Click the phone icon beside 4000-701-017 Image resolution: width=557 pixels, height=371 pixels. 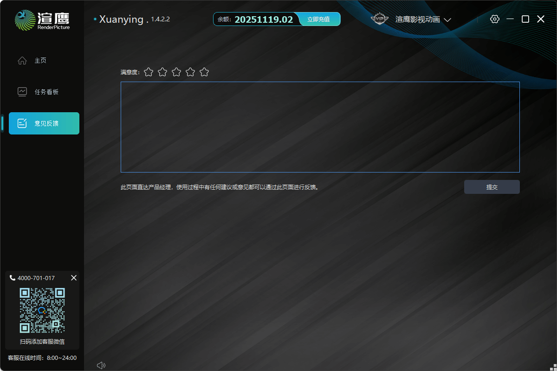[12, 278]
